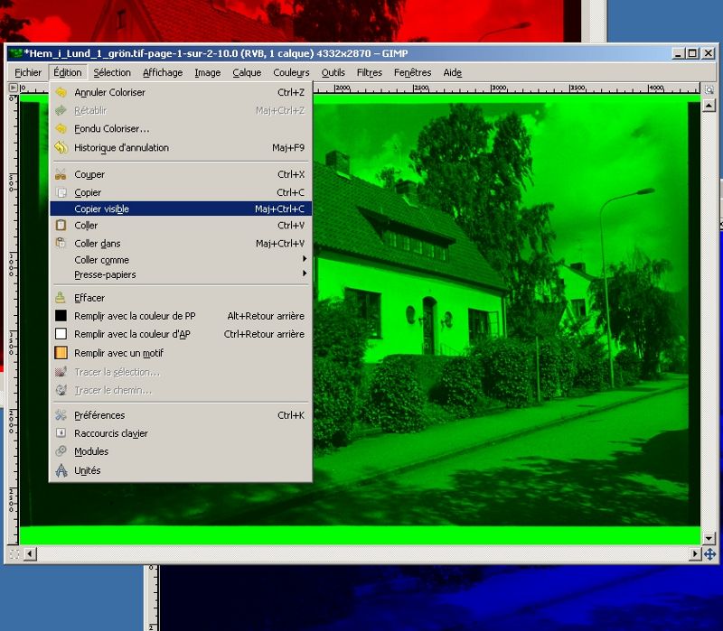Click the Annuler Coloriser undo icon
The image size is (723, 631).
point(61,92)
